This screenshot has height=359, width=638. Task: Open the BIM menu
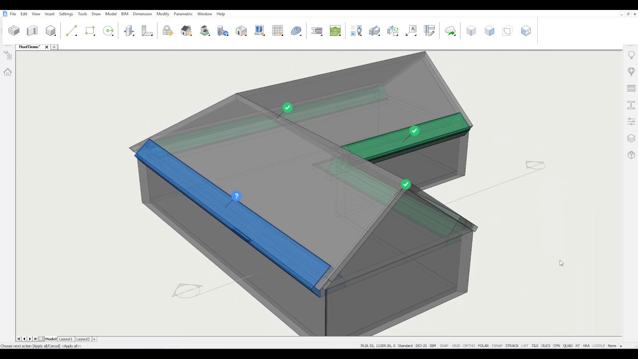(x=125, y=14)
